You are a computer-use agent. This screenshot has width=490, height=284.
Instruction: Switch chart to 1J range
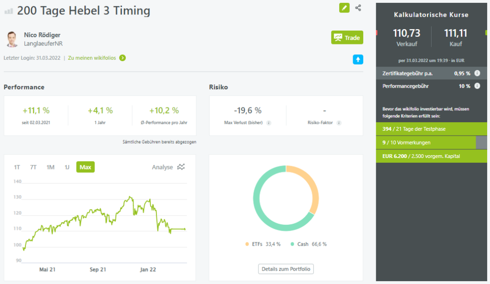click(x=67, y=168)
